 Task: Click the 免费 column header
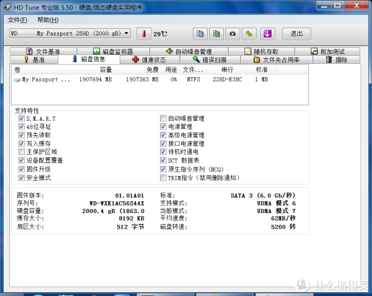138,70
